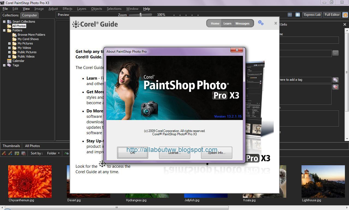
Task: Close the General Info panel
Action: point(345,25)
